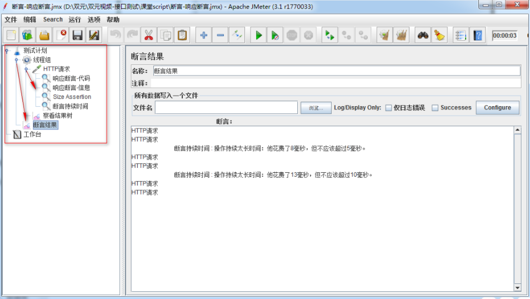Click the 名称 name field
Viewport: 530px width, 299px height.
[337, 71]
